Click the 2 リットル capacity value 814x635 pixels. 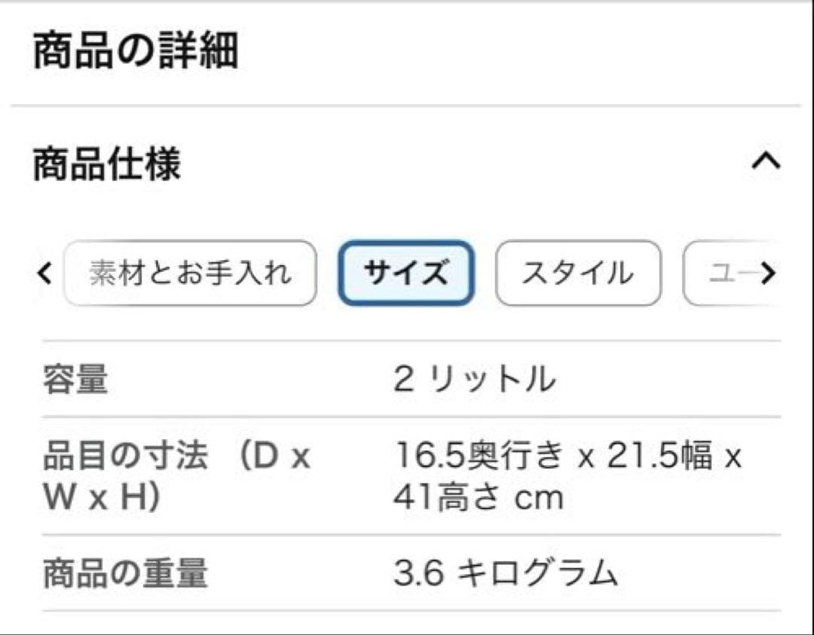(x=475, y=380)
